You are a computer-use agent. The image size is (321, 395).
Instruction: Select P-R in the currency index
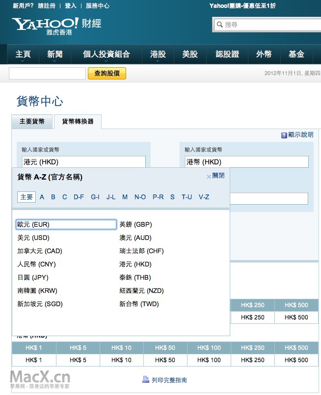coord(158,197)
